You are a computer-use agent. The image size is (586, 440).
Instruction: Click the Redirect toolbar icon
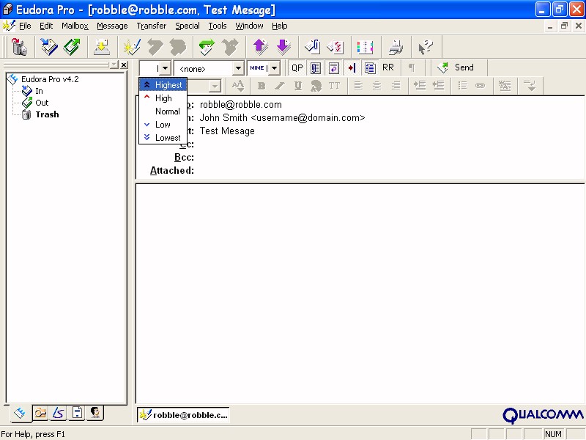pyautogui.click(x=230, y=47)
